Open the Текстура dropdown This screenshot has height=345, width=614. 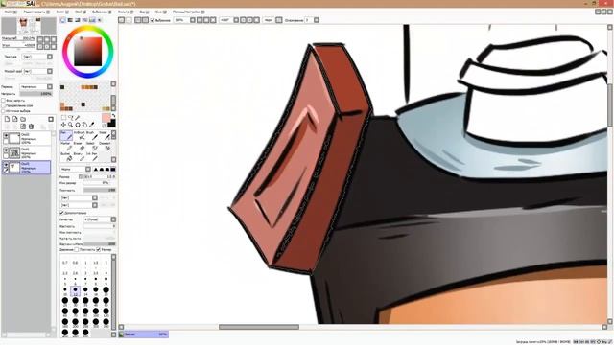click(x=37, y=57)
